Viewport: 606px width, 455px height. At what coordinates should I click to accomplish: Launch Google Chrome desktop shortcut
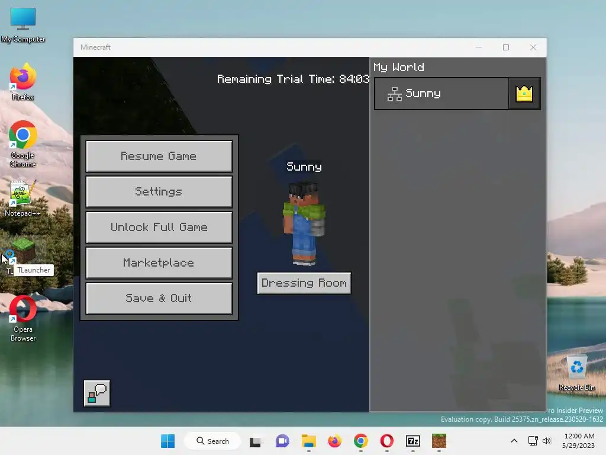[x=23, y=144]
